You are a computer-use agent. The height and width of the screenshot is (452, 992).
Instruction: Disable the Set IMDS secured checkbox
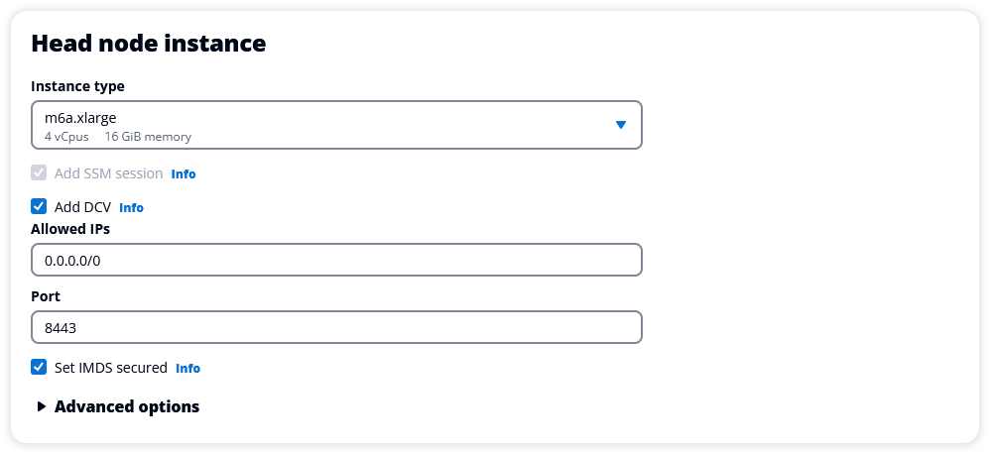39,368
